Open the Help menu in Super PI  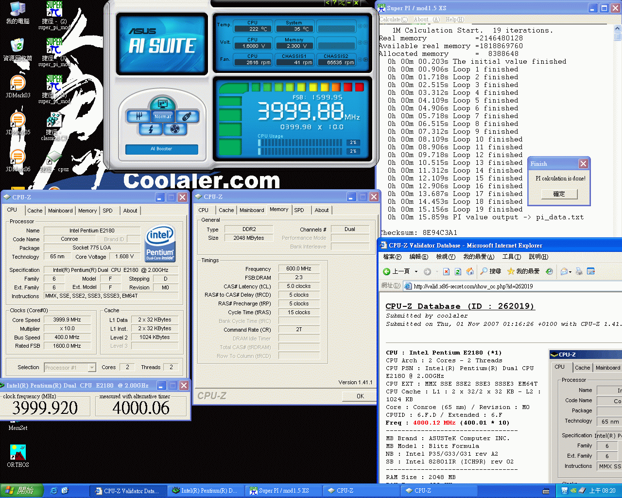coord(455,19)
